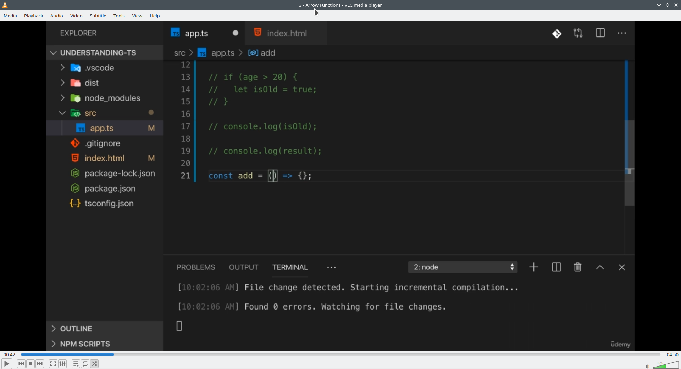Image resolution: width=681 pixels, height=369 pixels.
Task: Click the open changes compare icon
Action: [578, 33]
